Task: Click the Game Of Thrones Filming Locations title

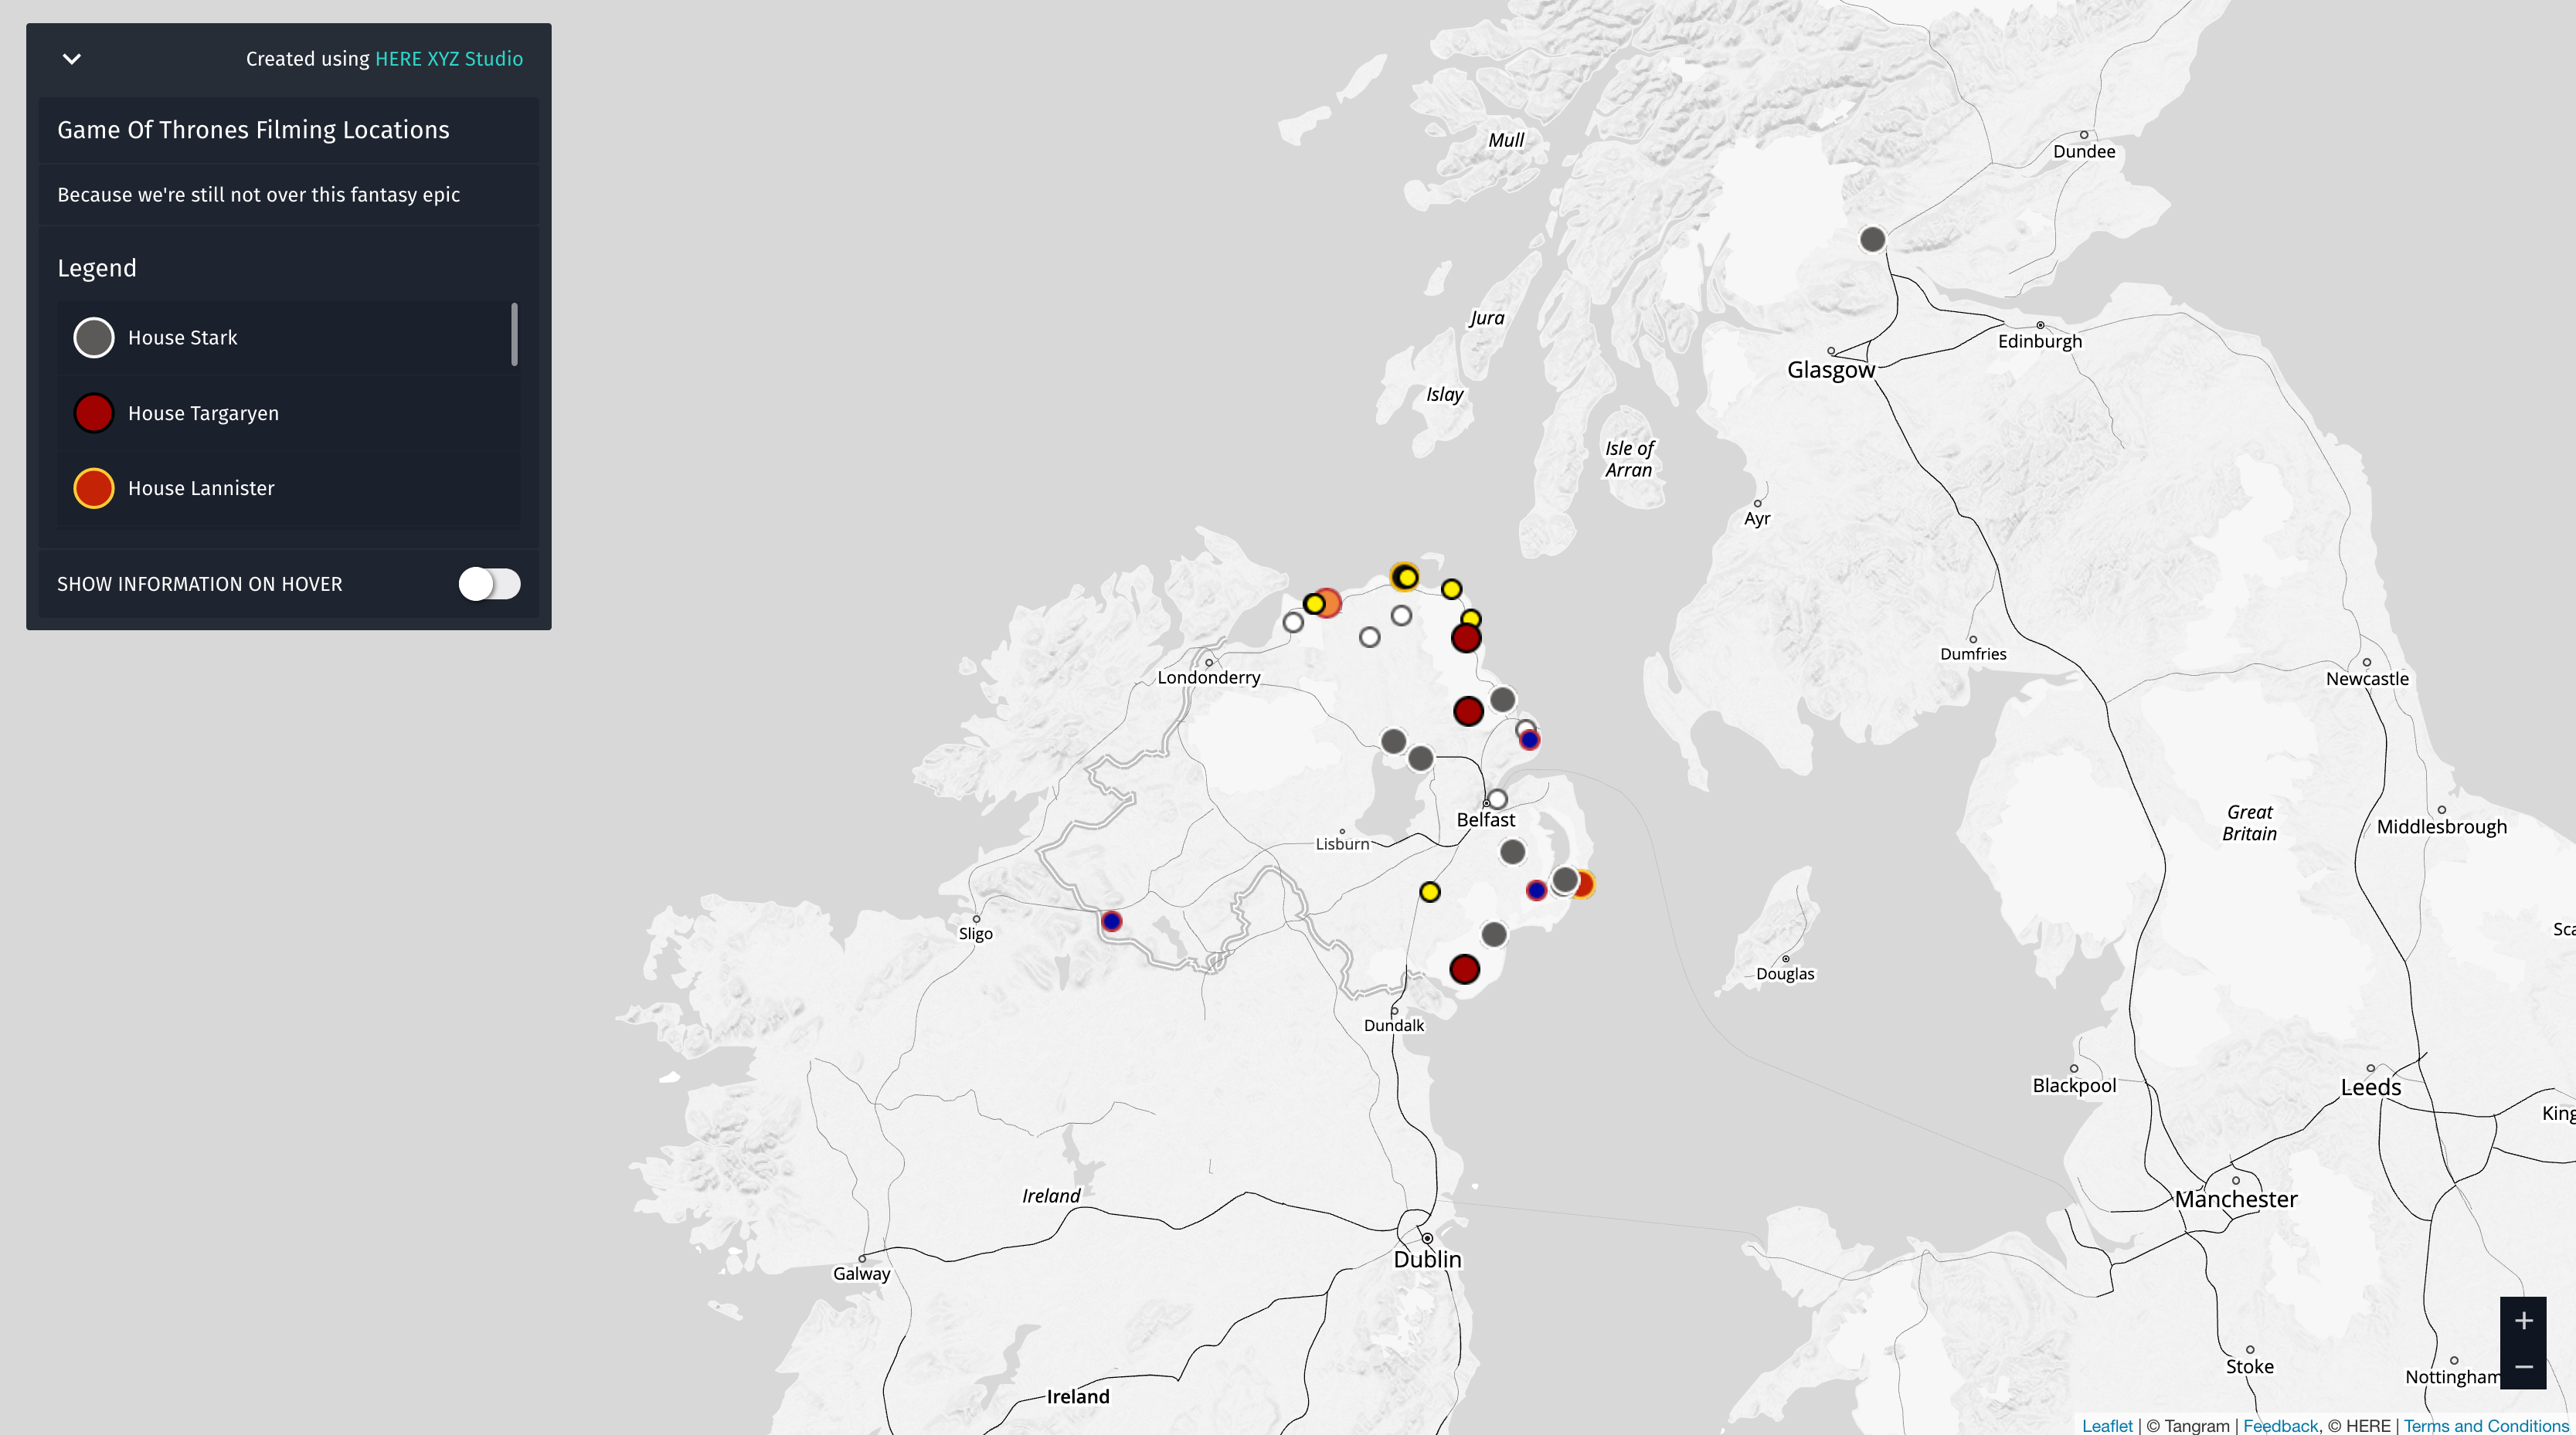Action: tap(253, 130)
